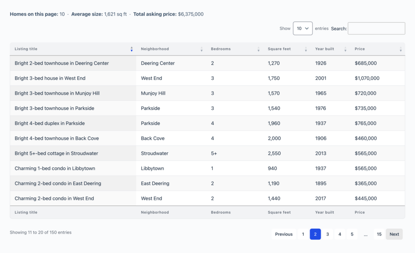
Task: Sort by the Listing title column
Action: coord(73,49)
